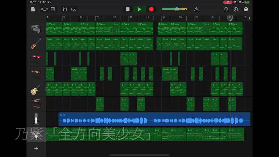The height and width of the screenshot is (157, 279).
Task: Click ruler at bar 17
Action: click(x=81, y=17)
